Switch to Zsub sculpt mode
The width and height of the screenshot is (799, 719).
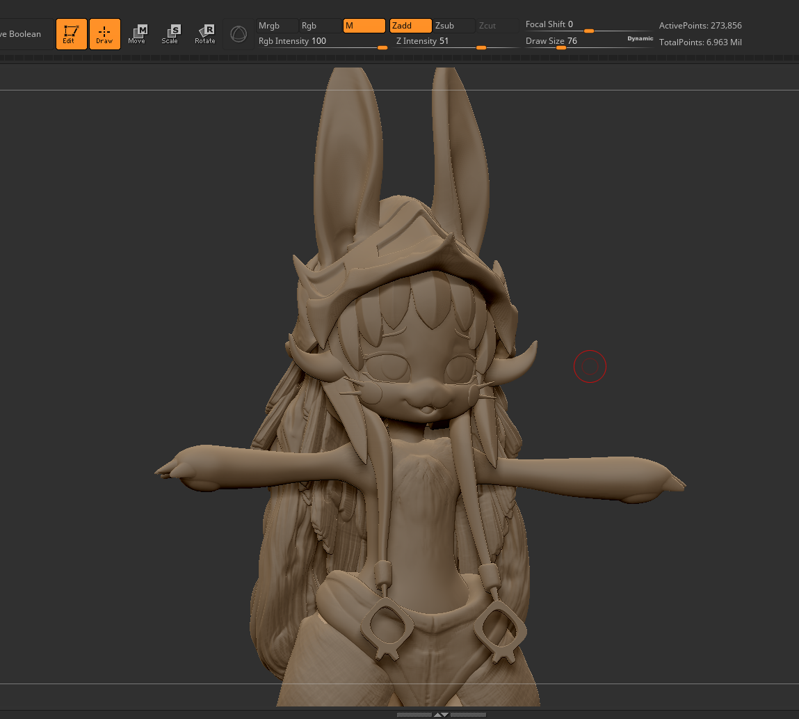click(453, 26)
